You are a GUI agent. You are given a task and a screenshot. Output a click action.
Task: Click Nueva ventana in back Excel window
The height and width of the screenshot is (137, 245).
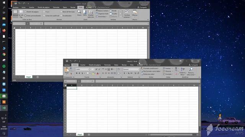pos(102,11)
